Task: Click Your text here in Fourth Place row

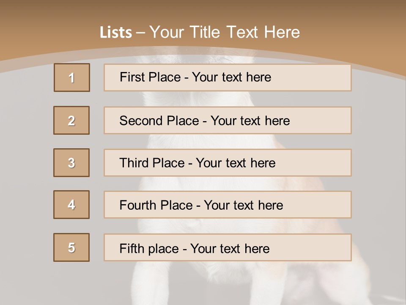Action: [x=243, y=205]
